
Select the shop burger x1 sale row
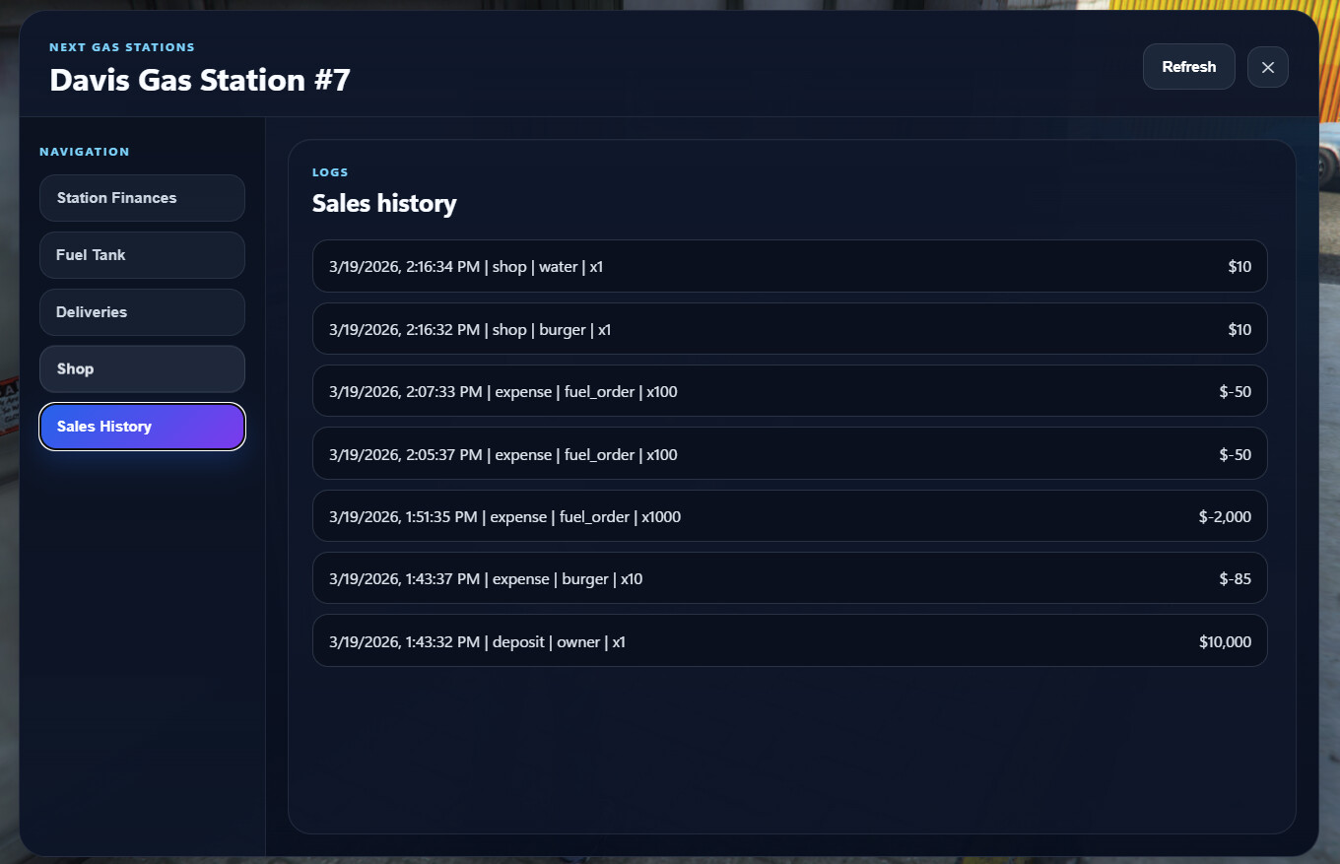pyautogui.click(x=788, y=329)
